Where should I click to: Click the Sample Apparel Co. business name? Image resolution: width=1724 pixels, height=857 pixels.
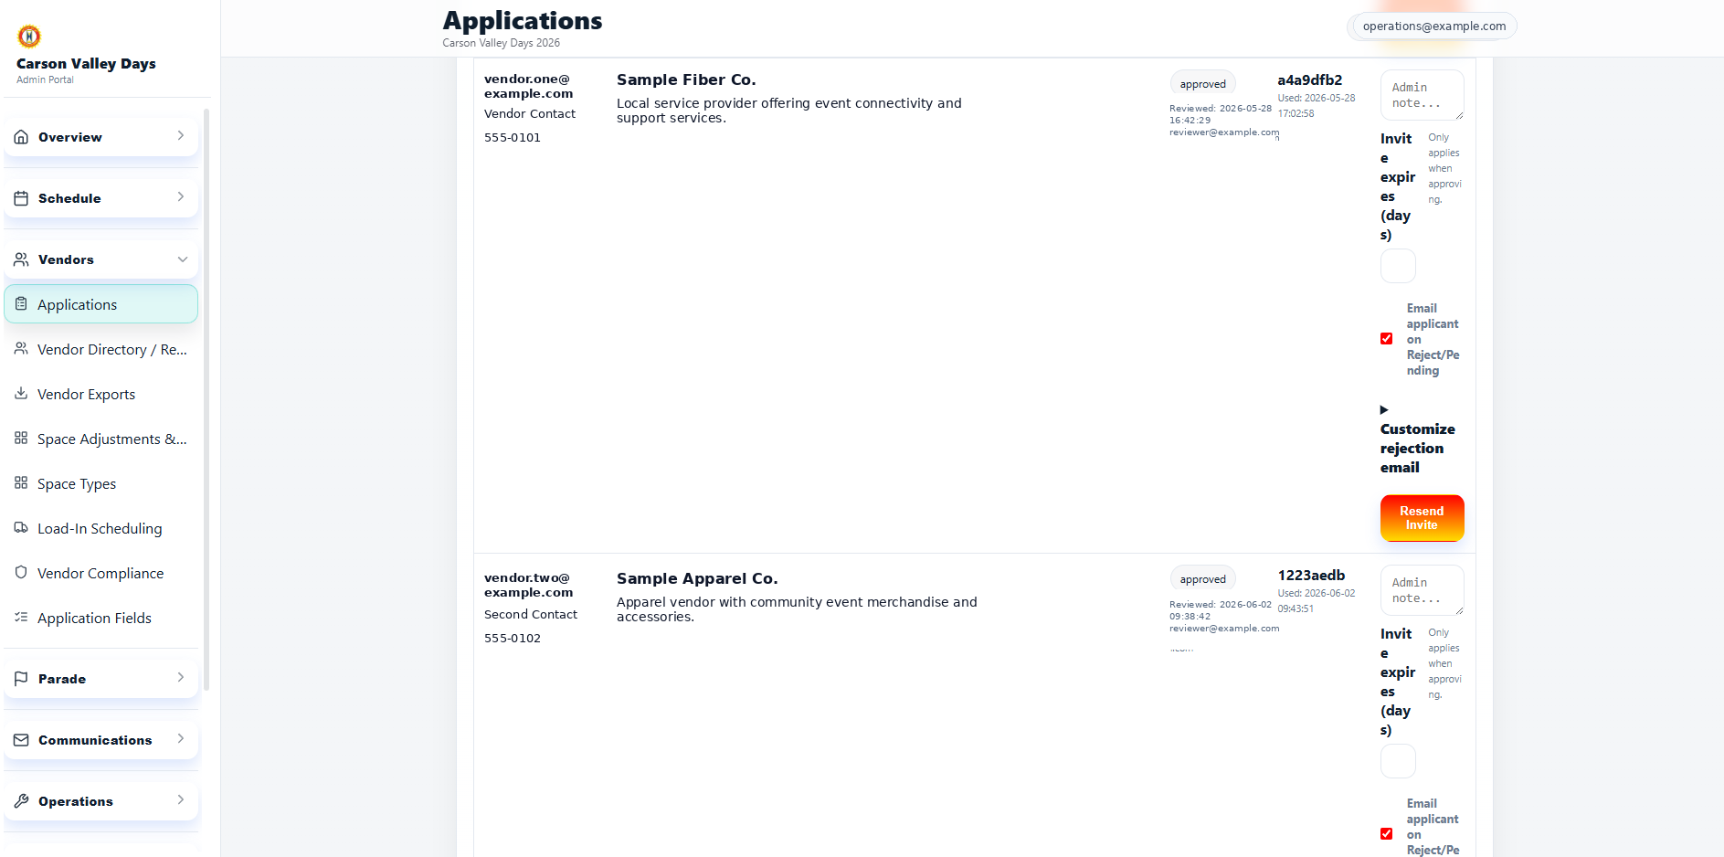pyautogui.click(x=697, y=578)
